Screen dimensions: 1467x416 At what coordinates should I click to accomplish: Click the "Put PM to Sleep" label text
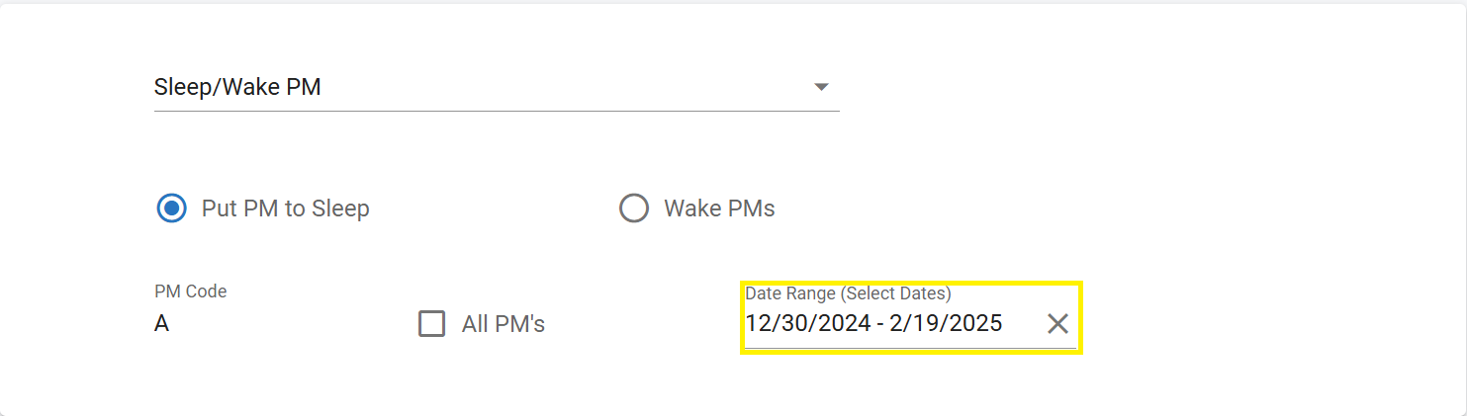point(285,208)
